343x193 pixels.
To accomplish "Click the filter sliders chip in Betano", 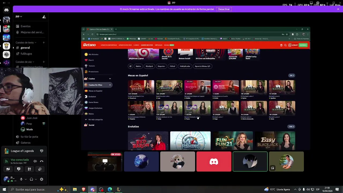I will [x=130, y=66].
